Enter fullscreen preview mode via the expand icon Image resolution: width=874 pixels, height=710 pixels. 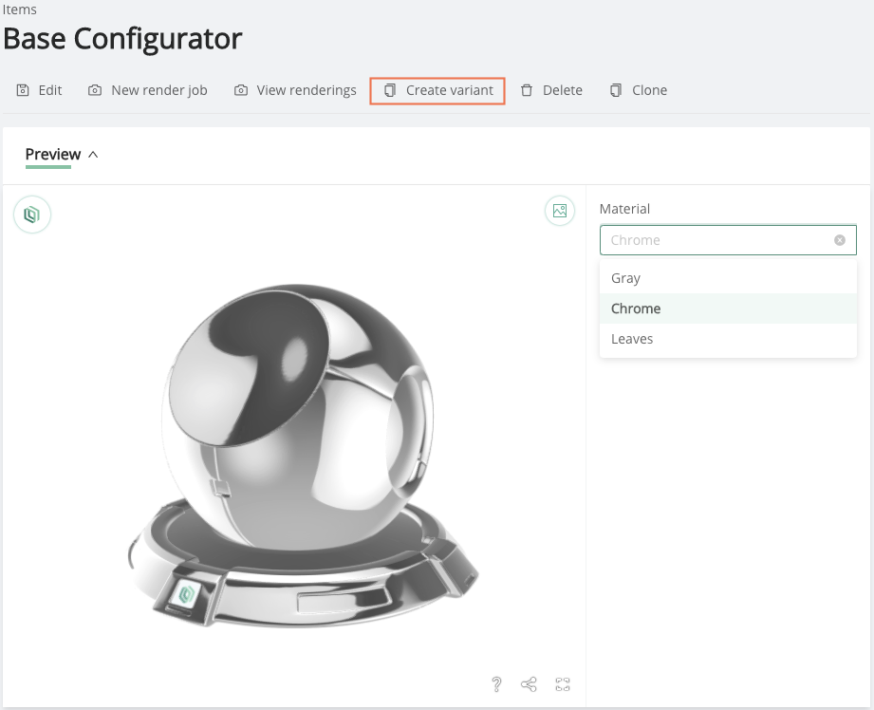click(563, 684)
